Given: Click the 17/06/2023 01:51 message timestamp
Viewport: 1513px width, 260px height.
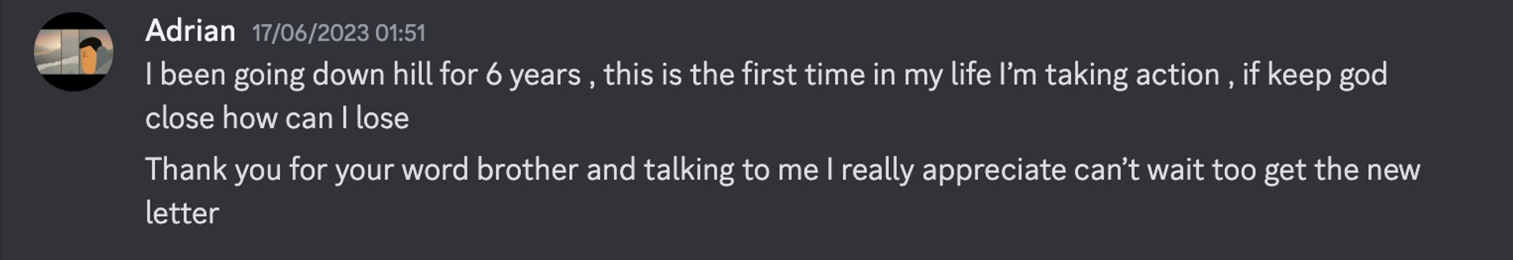Looking at the screenshot, I should click(x=339, y=33).
